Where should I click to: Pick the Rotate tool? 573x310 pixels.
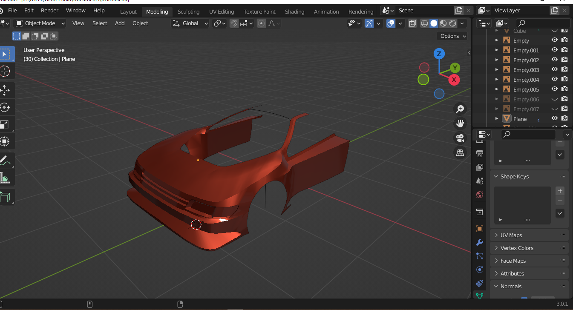6,107
